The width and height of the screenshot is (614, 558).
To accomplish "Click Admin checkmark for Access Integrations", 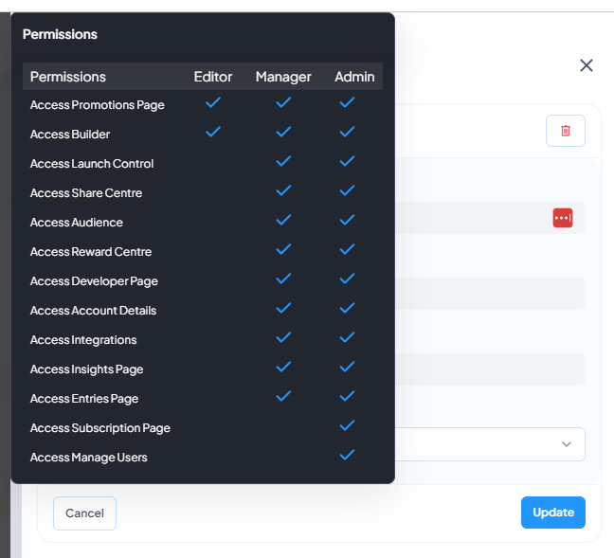I will click(x=347, y=337).
